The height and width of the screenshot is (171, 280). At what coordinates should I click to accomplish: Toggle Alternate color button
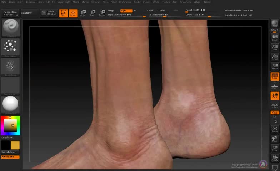coord(10,157)
